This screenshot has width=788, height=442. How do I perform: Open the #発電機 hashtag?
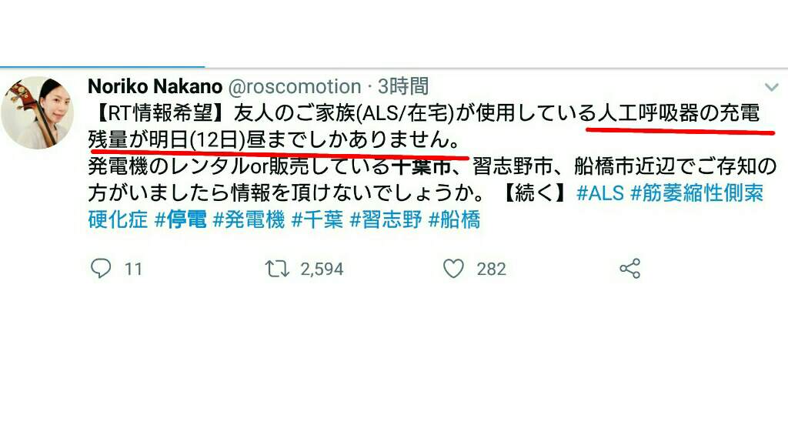point(249,219)
